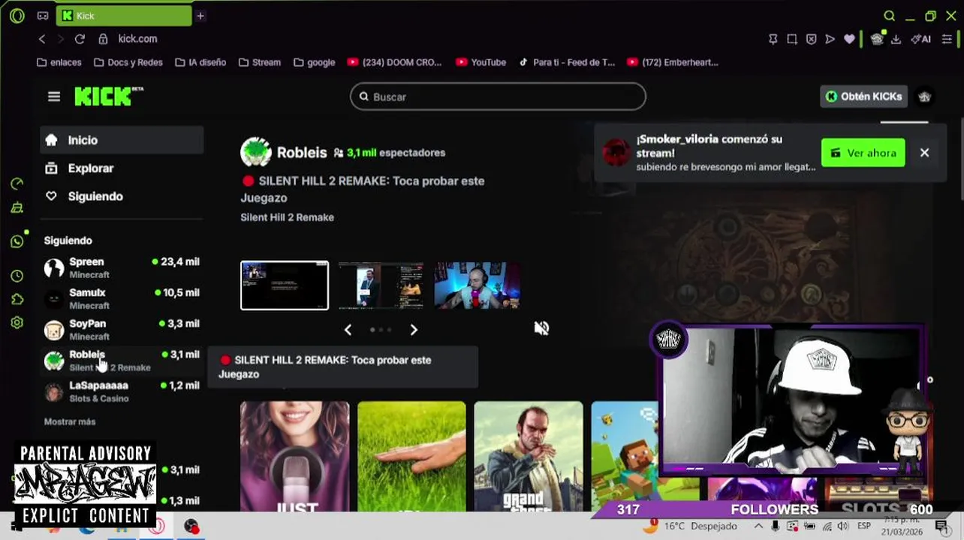Select first featured stream thumbnail

[285, 285]
